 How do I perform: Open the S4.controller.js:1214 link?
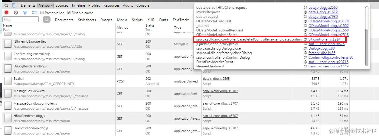tap(325, 39)
